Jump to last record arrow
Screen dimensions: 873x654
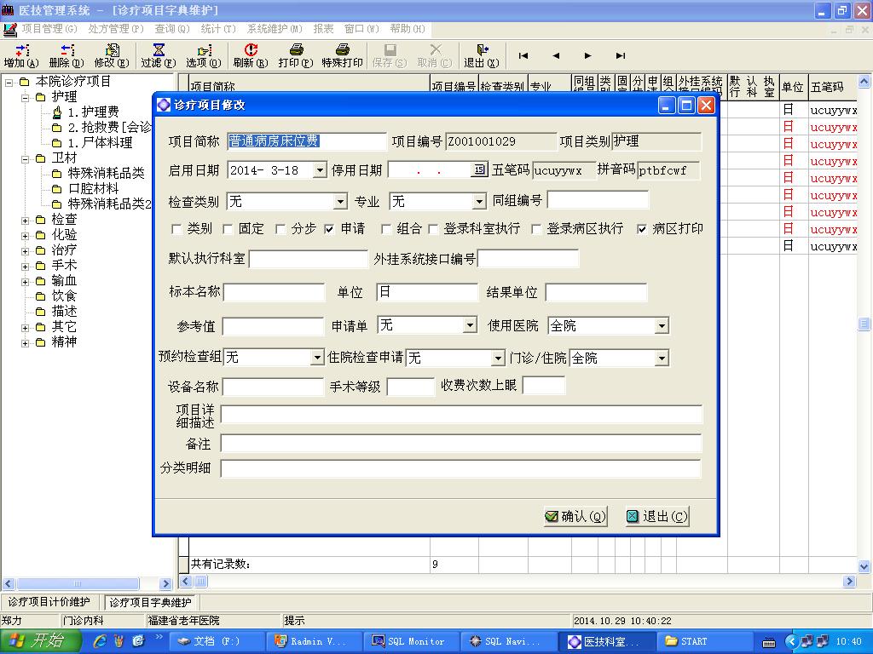tap(621, 55)
